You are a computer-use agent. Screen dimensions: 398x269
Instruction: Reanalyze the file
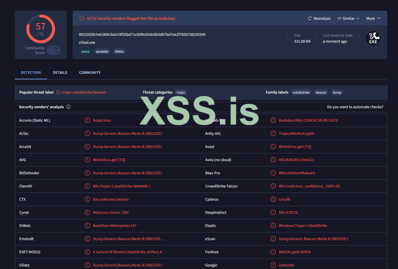point(319,18)
